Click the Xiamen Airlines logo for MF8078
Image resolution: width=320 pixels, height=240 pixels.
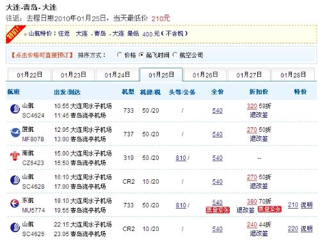(15, 132)
